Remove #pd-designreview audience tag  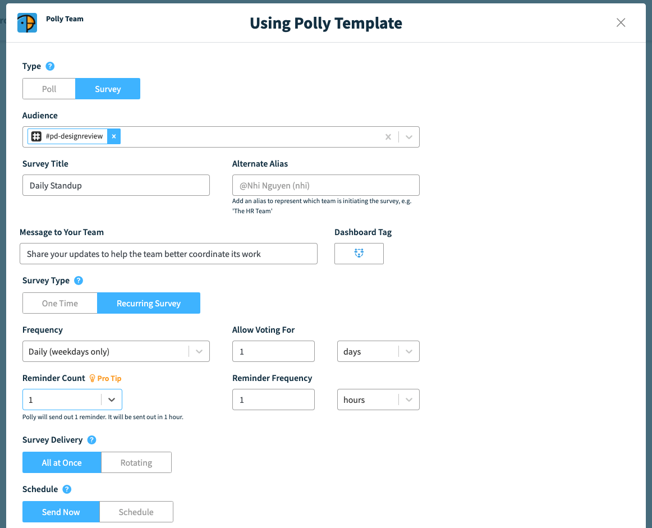click(114, 136)
